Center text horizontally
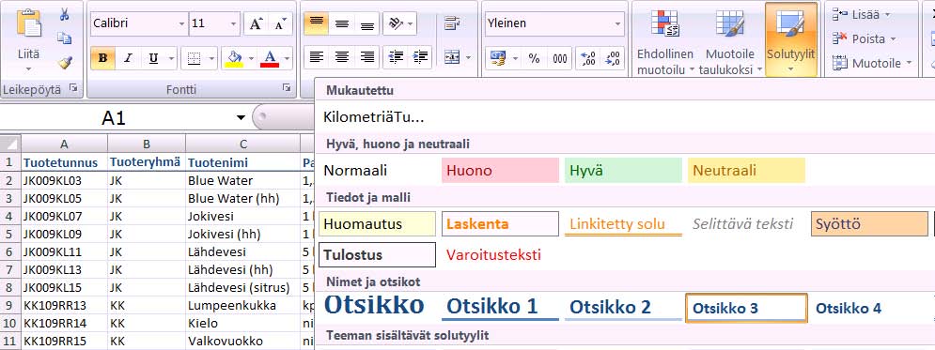 [342, 58]
